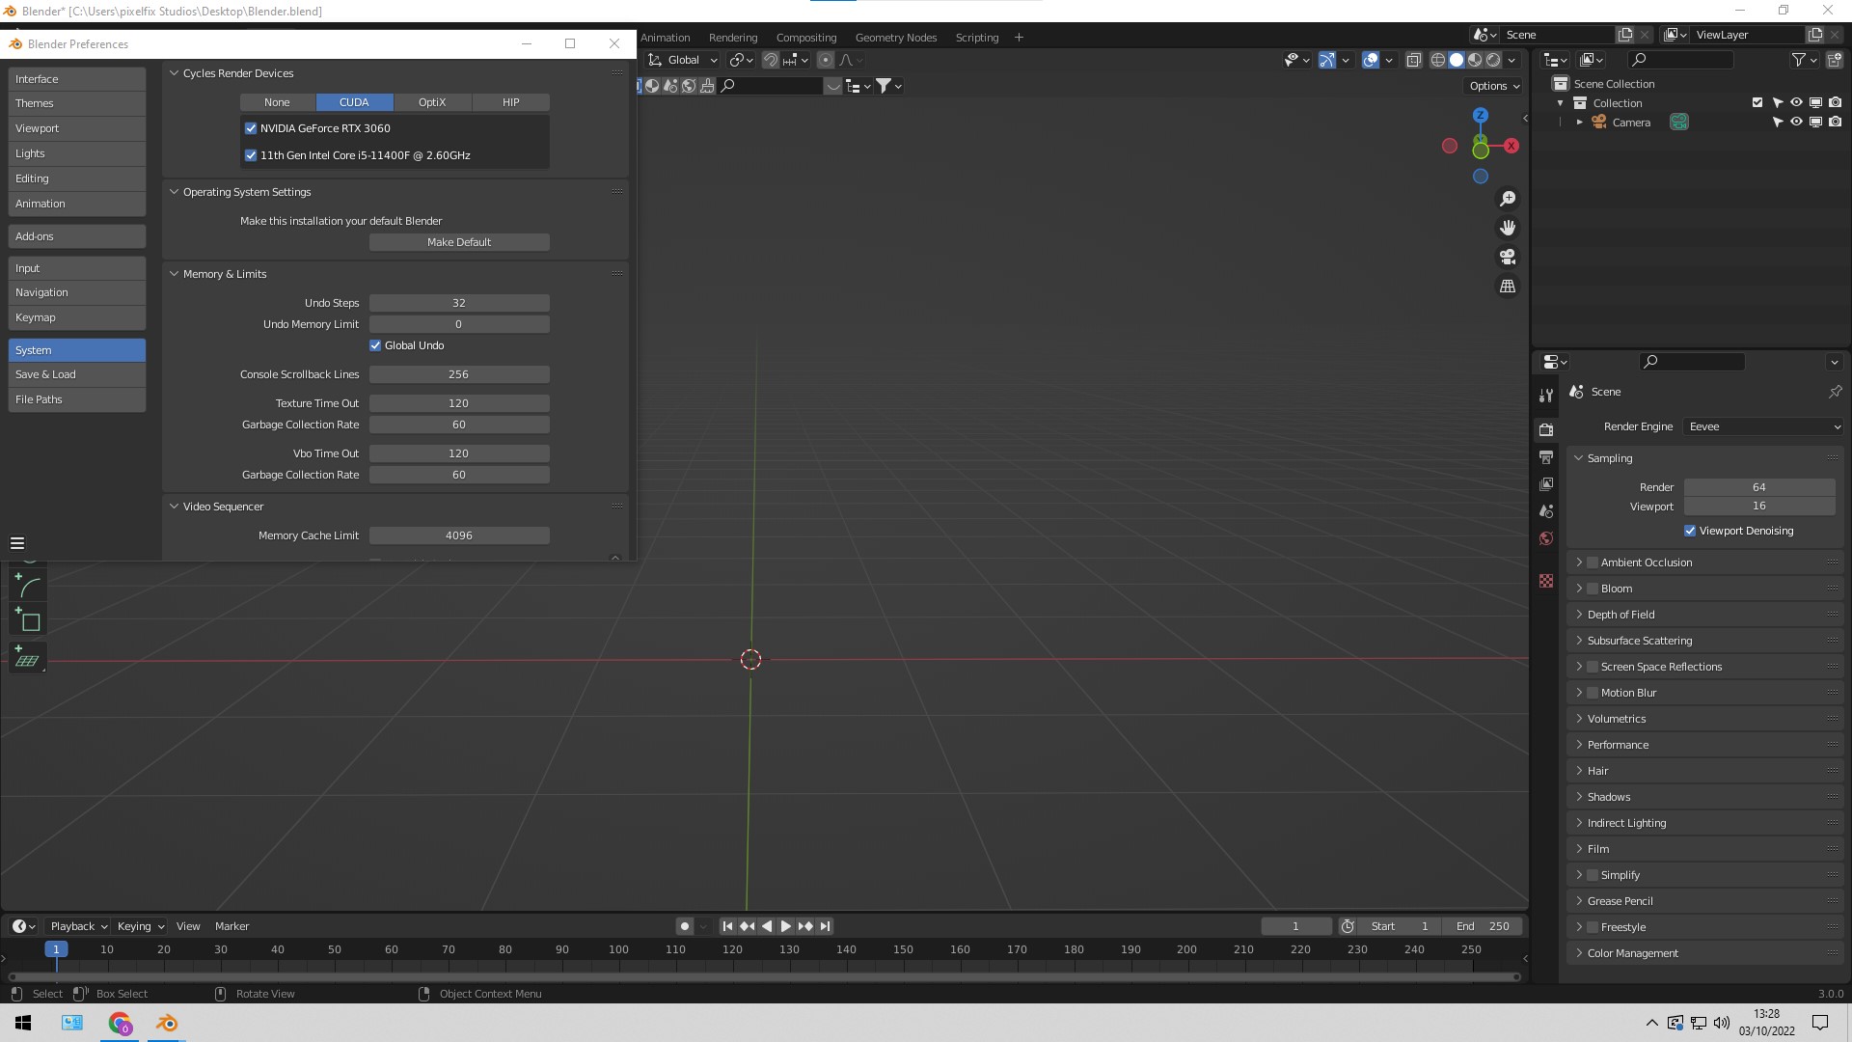Open the World properties tab icon
Screen dimensions: 1852x1042
(1546, 538)
